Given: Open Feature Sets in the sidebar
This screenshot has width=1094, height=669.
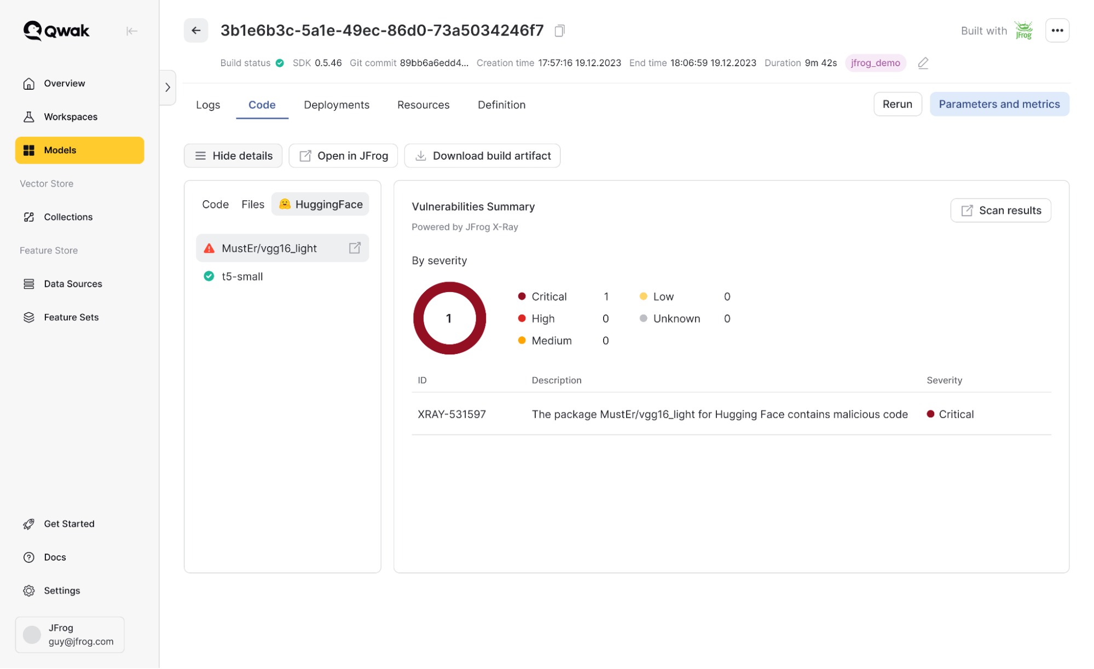Looking at the screenshot, I should click(x=80, y=317).
